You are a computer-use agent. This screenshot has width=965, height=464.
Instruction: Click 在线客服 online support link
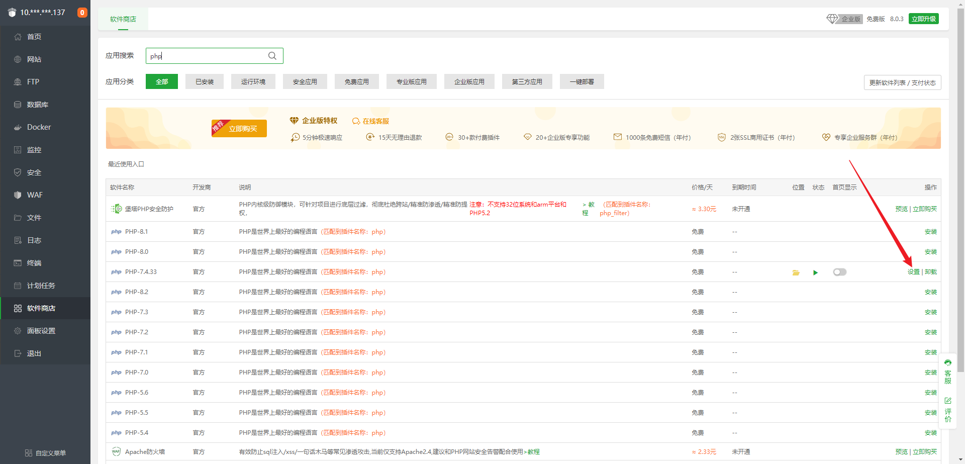371,121
